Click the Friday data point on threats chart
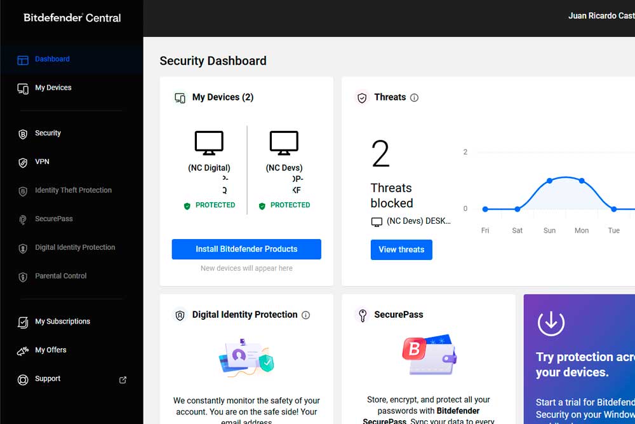Image resolution: width=635 pixels, height=424 pixels. point(485,209)
